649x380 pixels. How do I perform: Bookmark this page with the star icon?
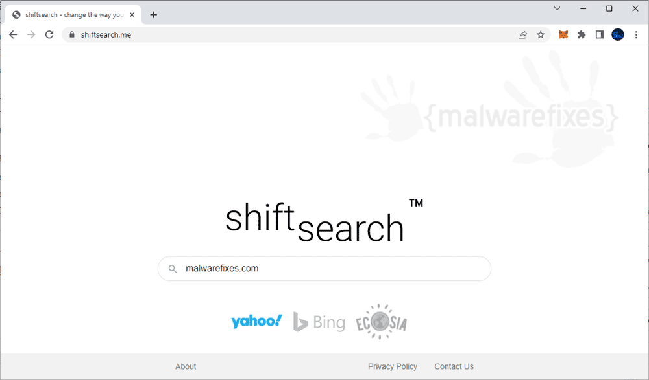point(541,35)
